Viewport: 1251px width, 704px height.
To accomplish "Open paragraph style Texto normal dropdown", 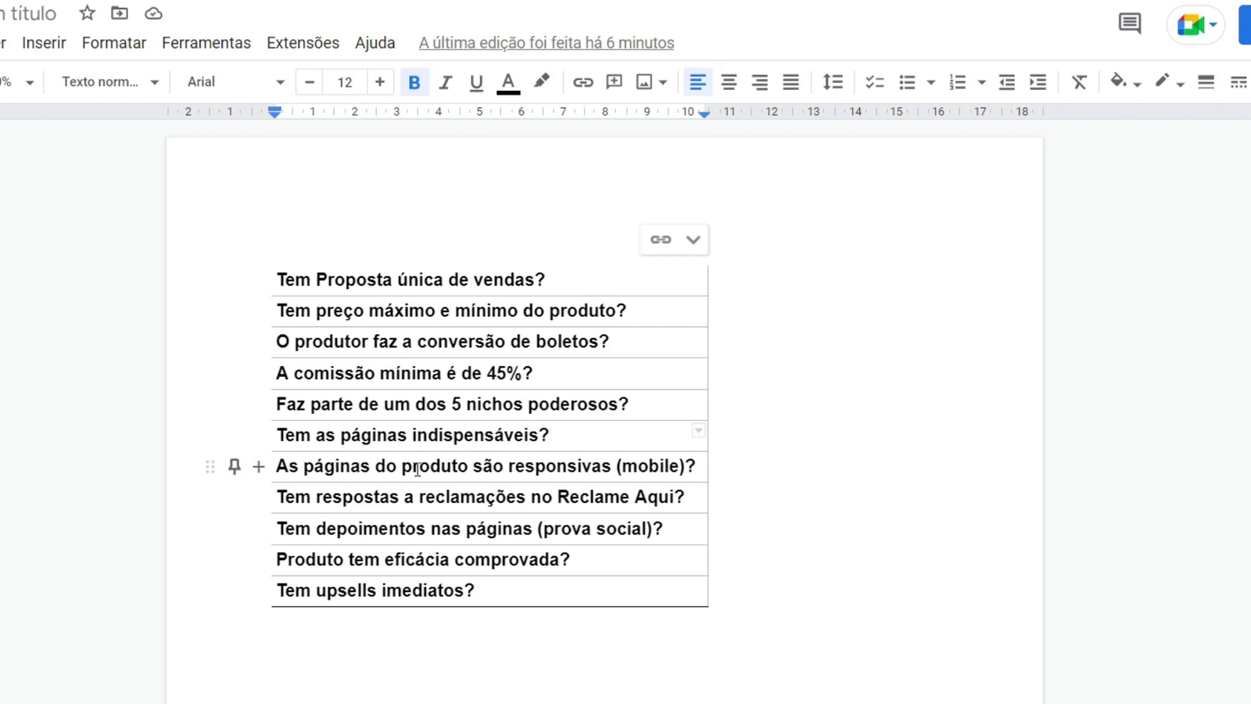I will [x=109, y=82].
